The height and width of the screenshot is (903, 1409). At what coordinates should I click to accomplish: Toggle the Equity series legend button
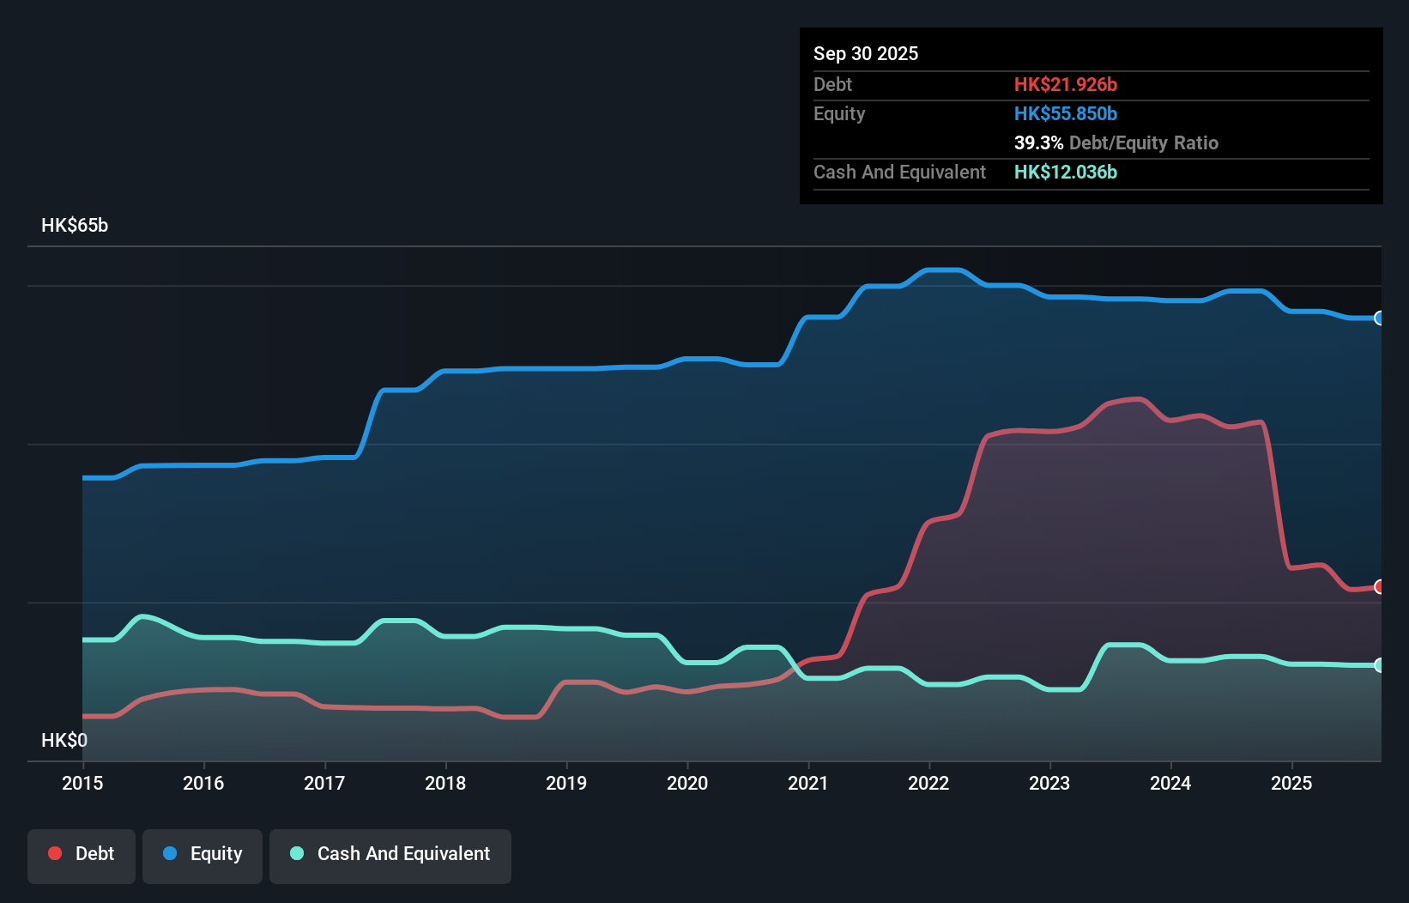pyautogui.click(x=203, y=856)
